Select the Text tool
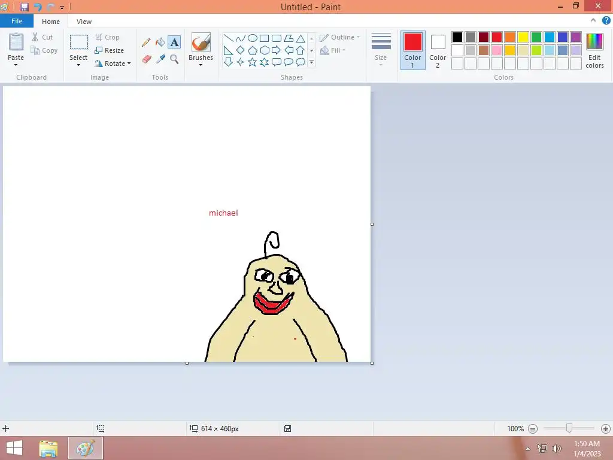 [x=174, y=43]
